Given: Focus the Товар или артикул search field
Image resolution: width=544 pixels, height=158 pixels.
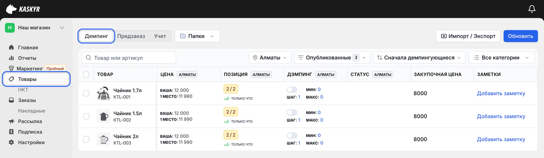Looking at the screenshot, I should coord(129,58).
